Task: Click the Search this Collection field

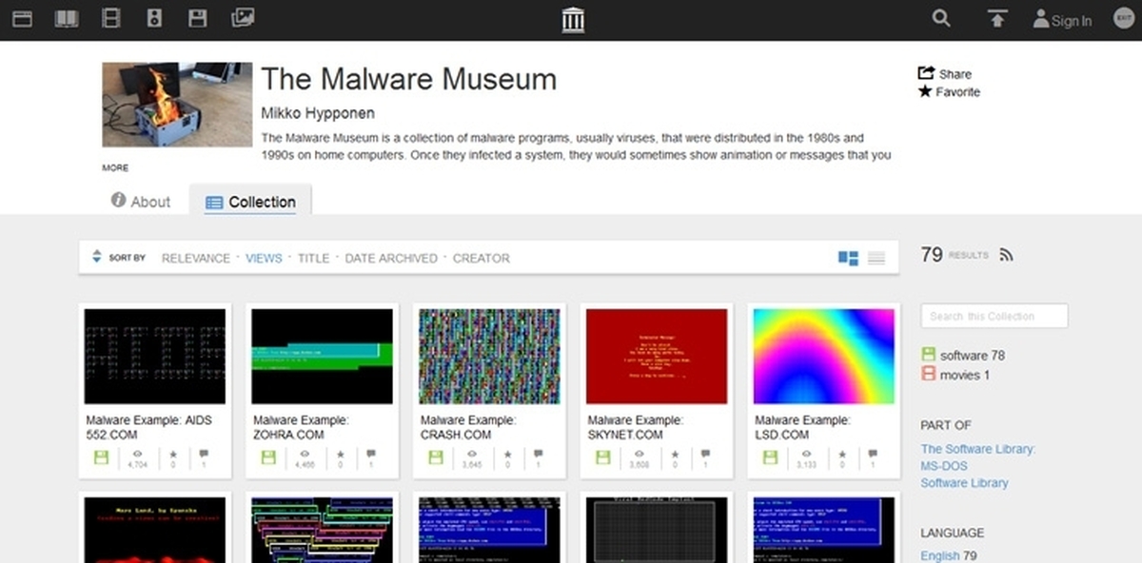Action: [994, 316]
